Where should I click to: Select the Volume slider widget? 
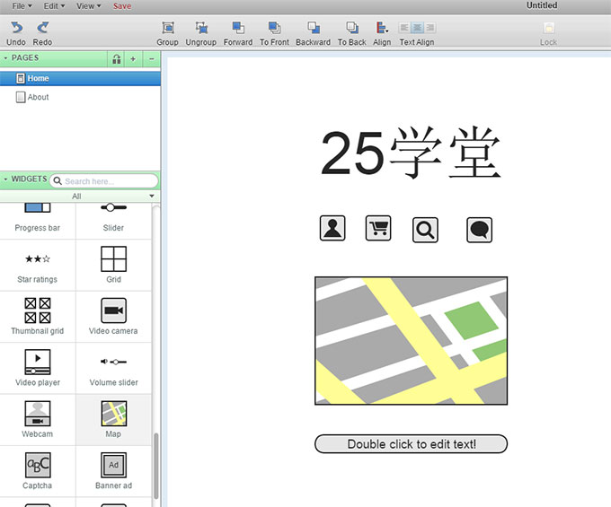tap(113, 369)
